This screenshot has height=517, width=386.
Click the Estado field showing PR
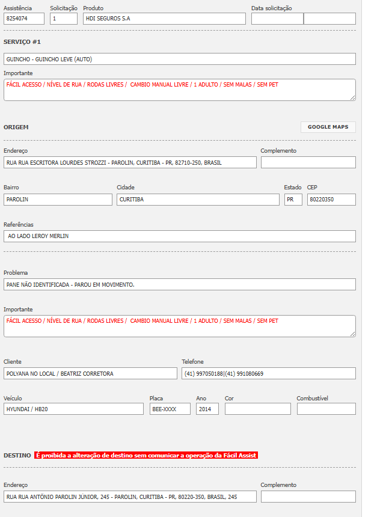pos(293,200)
